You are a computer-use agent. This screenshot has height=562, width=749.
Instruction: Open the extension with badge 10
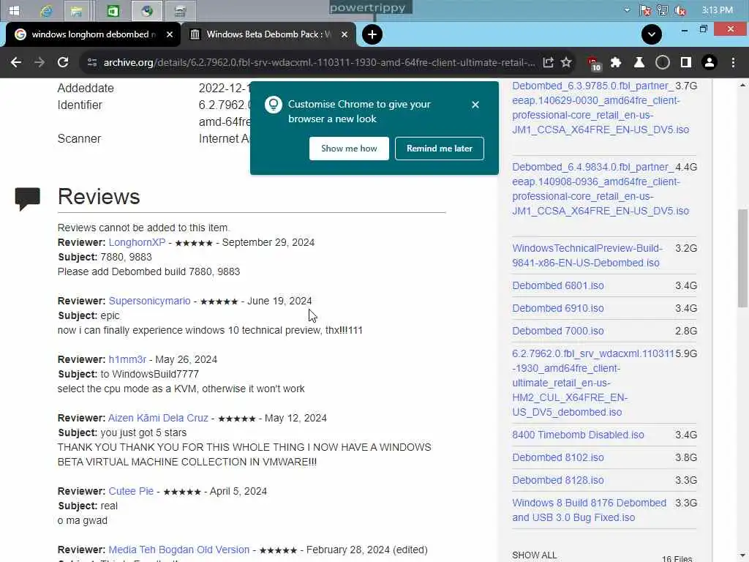(x=593, y=63)
